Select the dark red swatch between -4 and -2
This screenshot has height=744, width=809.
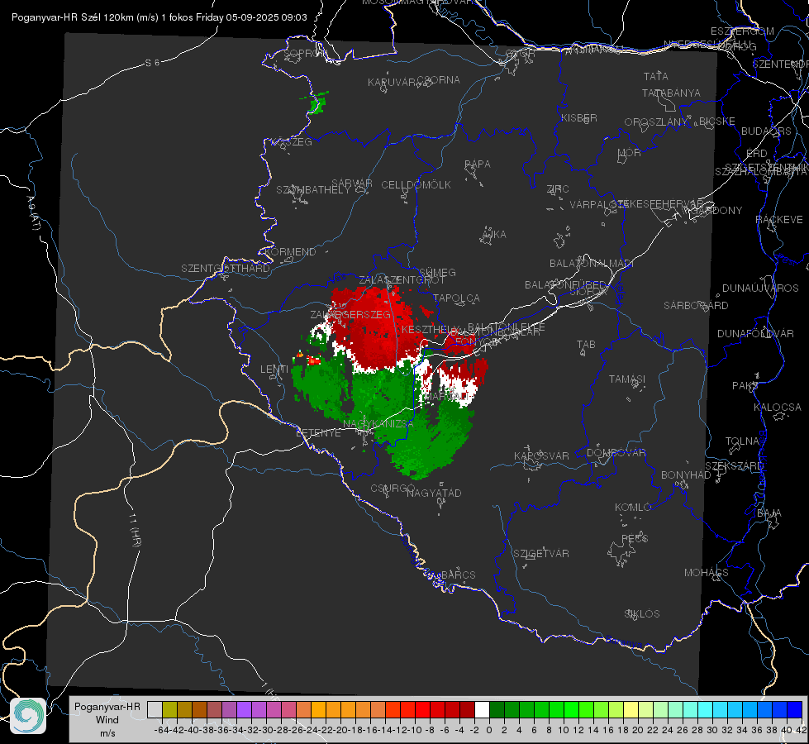467,709
